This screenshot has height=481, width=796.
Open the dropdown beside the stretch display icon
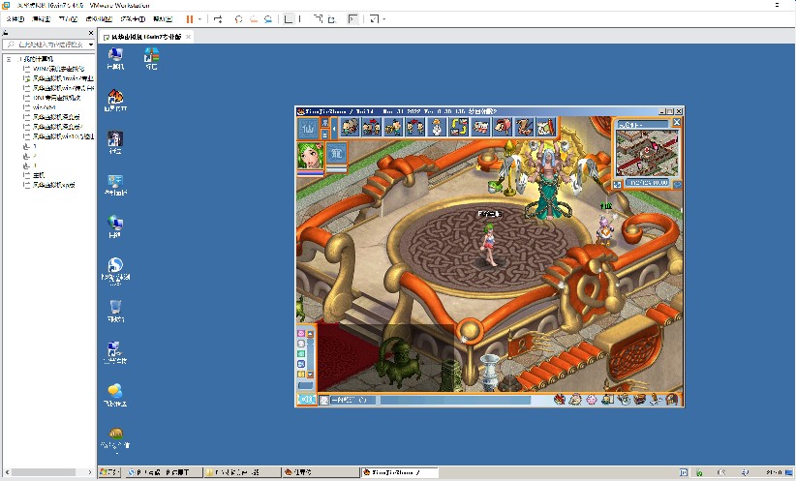point(384,19)
